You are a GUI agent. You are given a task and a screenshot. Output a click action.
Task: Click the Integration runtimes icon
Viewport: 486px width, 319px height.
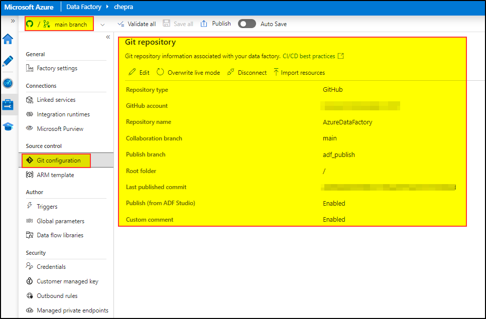pyautogui.click(x=30, y=114)
